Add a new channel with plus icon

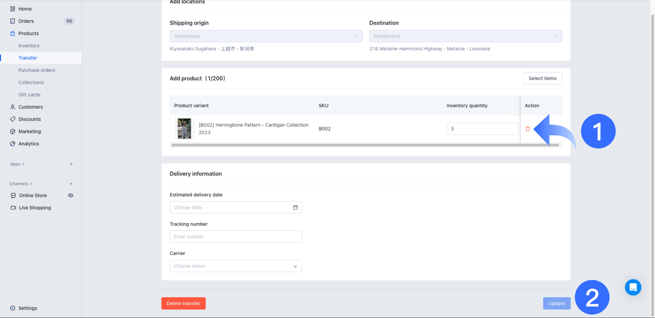click(x=71, y=184)
